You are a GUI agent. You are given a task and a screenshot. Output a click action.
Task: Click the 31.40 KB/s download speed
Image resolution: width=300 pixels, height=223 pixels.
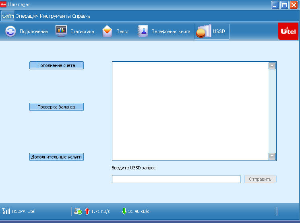click(x=139, y=211)
